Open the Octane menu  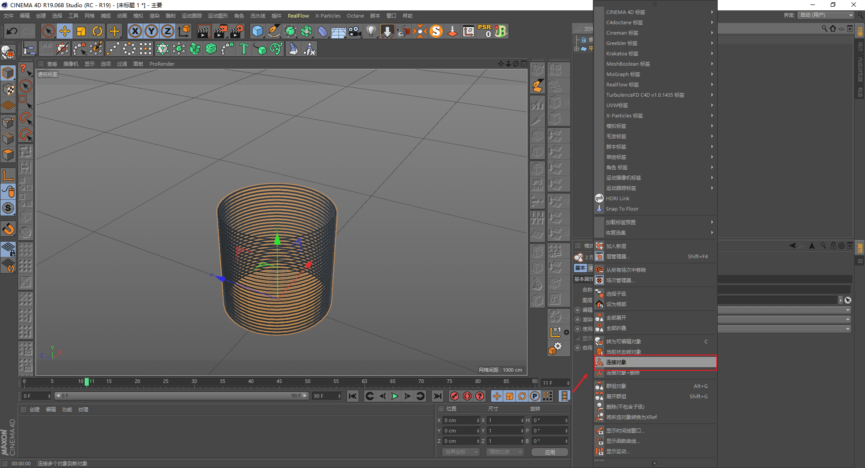[x=355, y=16]
